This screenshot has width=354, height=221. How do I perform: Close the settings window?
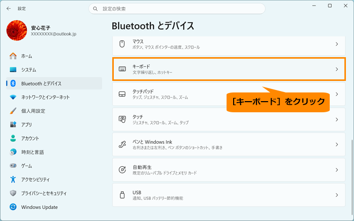[x=345, y=6]
